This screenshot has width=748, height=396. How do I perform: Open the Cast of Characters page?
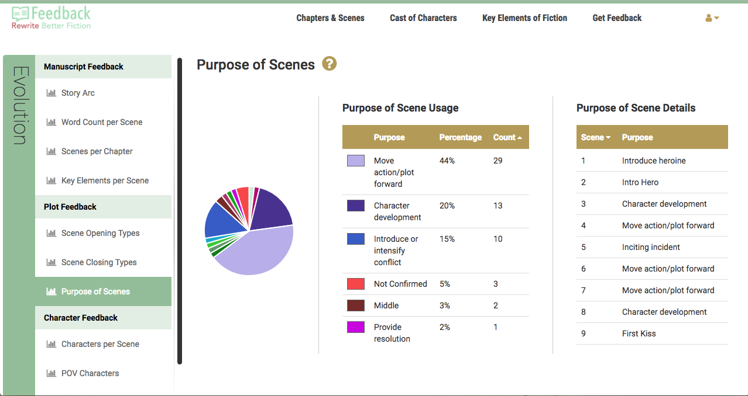click(x=423, y=18)
